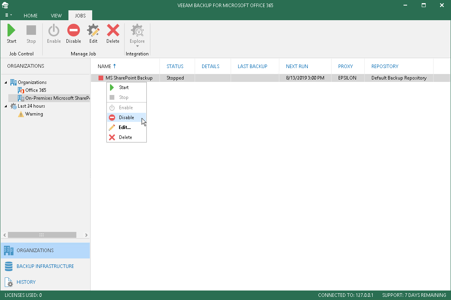Choose Enable in the context menu
The width and height of the screenshot is (451, 300).
pyautogui.click(x=127, y=108)
